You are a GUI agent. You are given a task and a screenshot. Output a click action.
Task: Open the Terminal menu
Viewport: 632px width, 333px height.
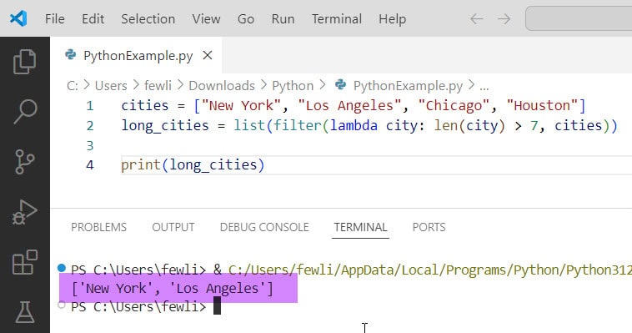[x=337, y=19]
